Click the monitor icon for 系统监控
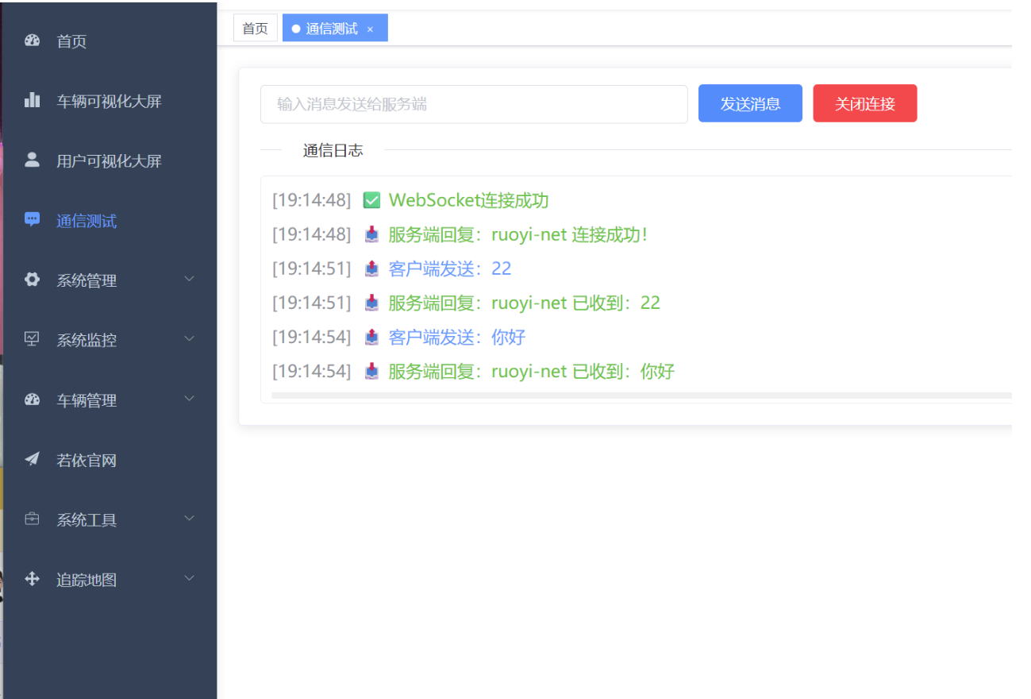Screen dimensions: 1031x699 pyautogui.click(x=33, y=339)
